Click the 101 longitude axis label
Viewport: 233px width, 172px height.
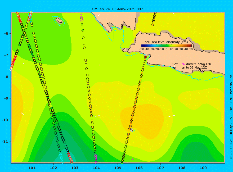coord(32,168)
